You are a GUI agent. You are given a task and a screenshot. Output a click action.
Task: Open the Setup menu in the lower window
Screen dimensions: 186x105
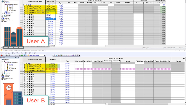(13, 53)
